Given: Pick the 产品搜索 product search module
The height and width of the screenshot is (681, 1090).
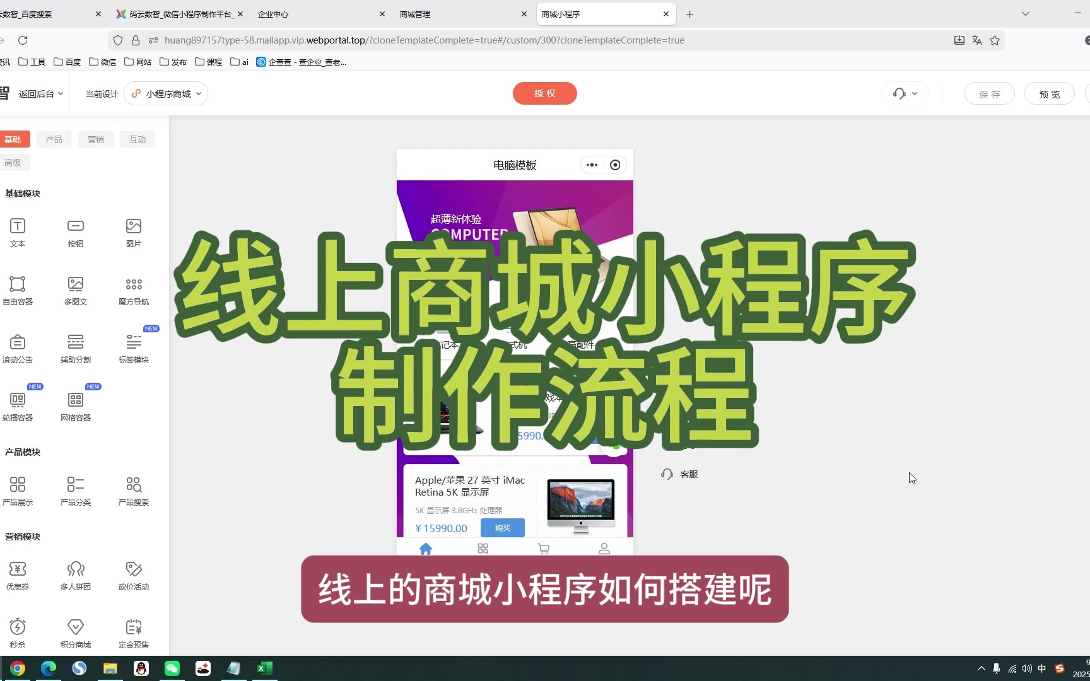Looking at the screenshot, I should [134, 485].
